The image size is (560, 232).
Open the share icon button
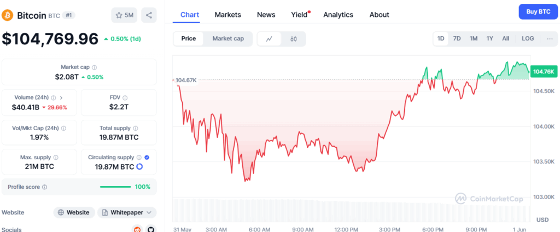coord(149,15)
